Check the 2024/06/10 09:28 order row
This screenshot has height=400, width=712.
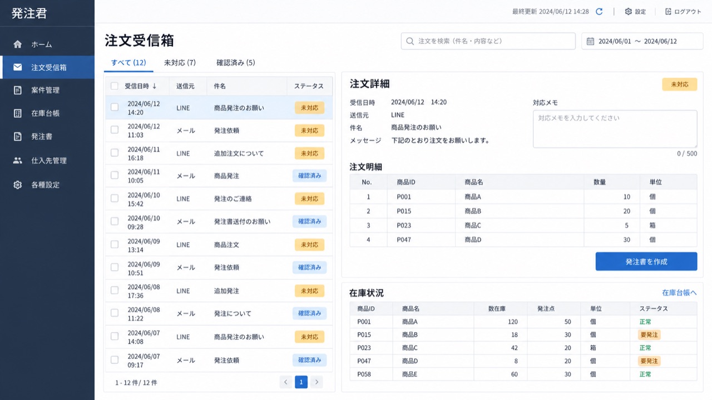tap(115, 221)
